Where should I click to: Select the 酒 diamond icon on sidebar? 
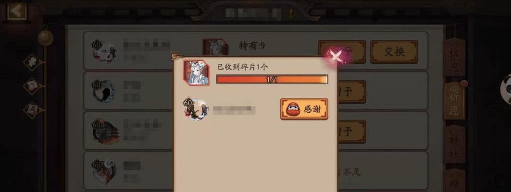(x=33, y=109)
